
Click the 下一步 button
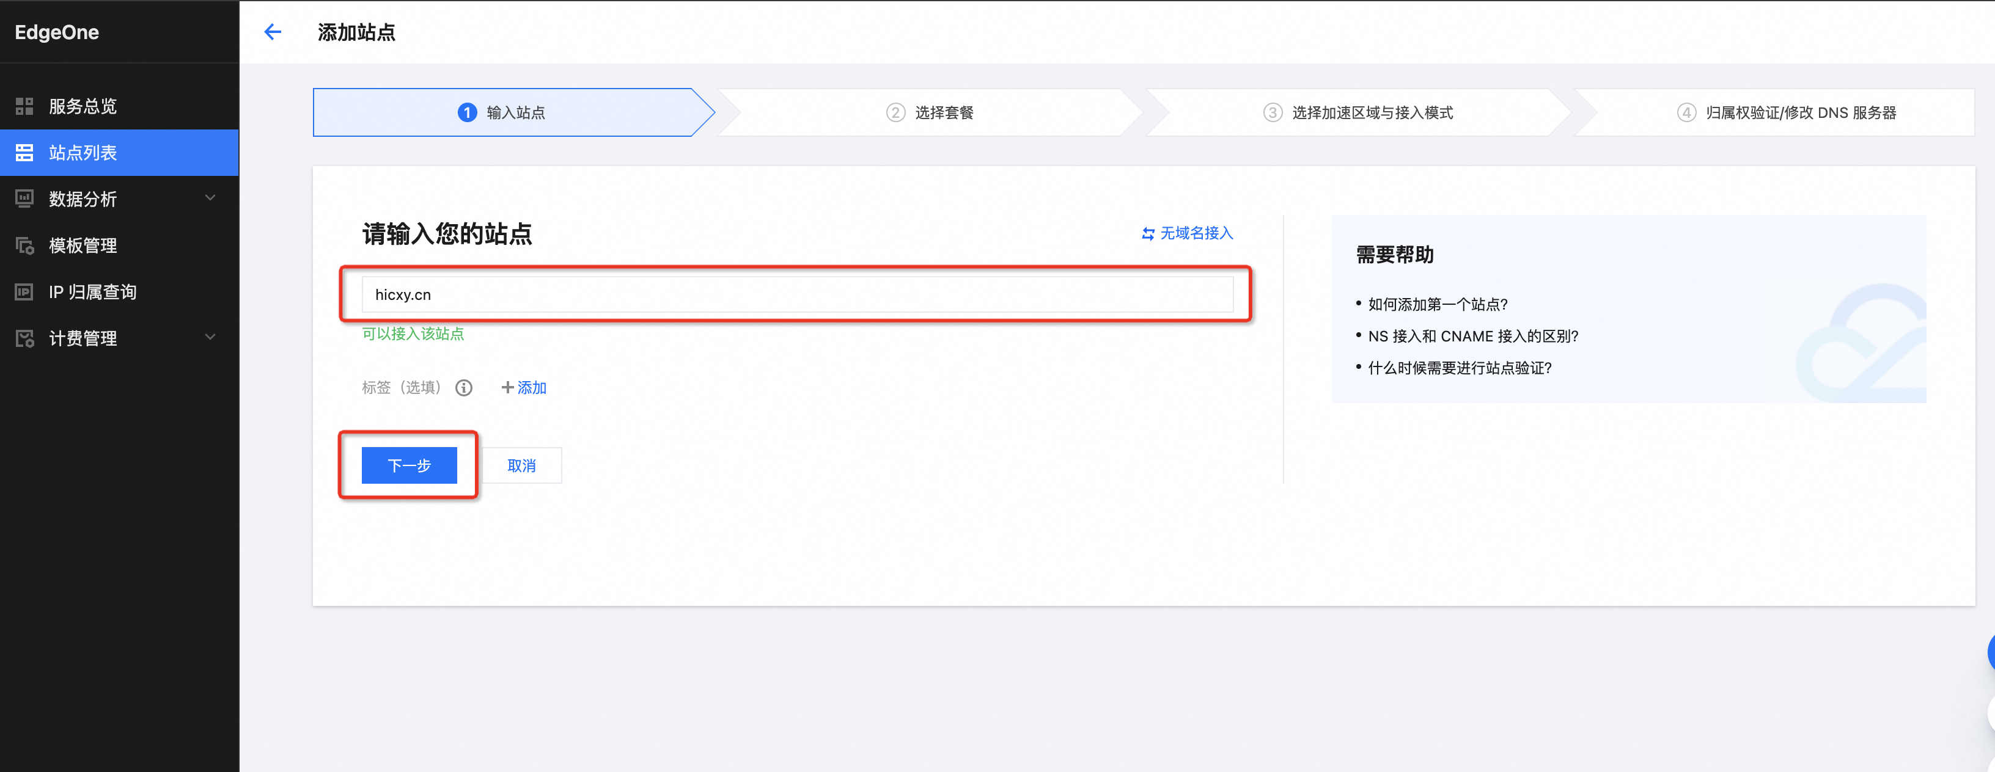pyautogui.click(x=409, y=465)
